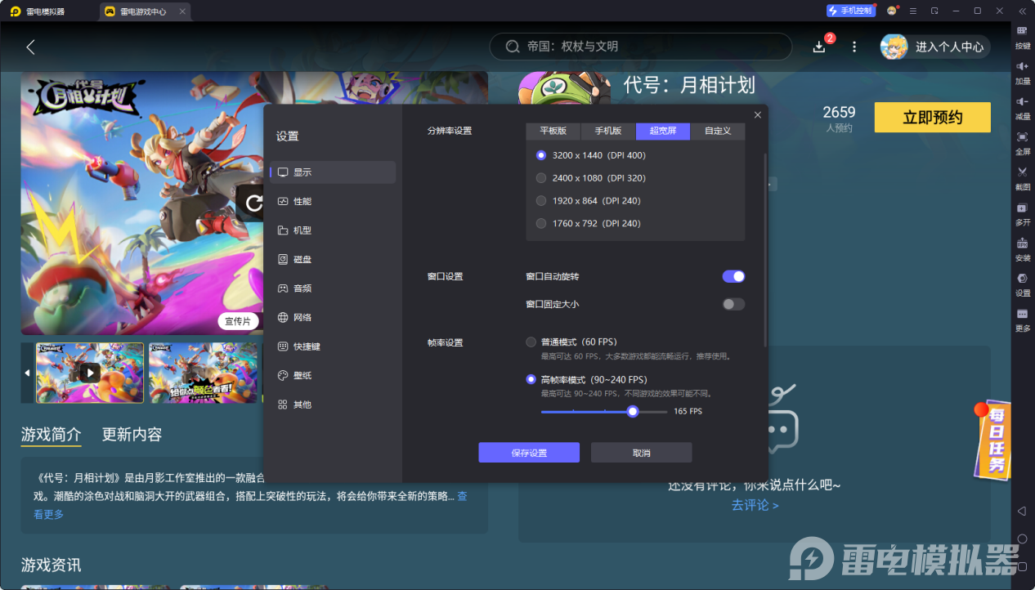Open the three-dot menu in the top bar
The image size is (1035, 590).
[854, 47]
